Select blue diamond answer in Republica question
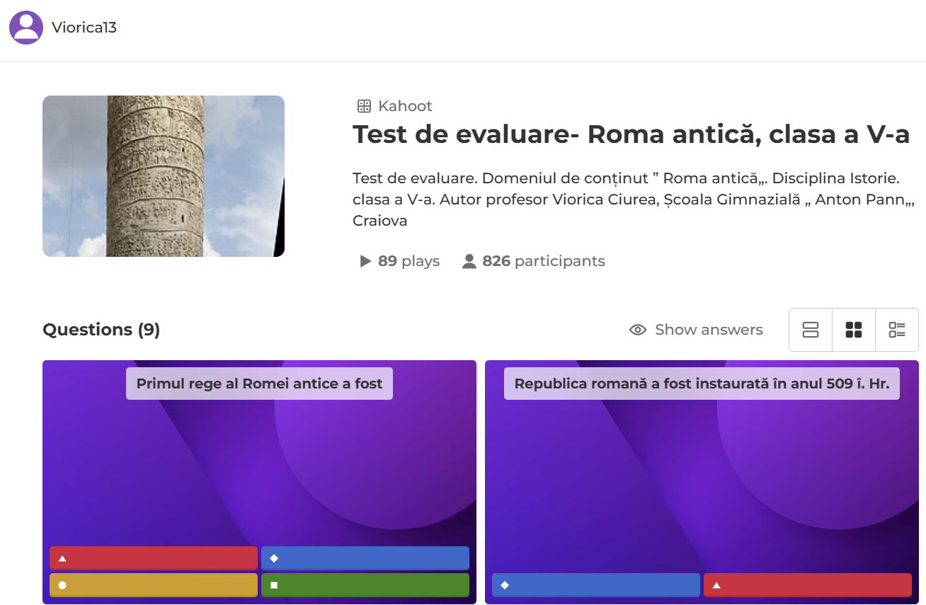 595,585
